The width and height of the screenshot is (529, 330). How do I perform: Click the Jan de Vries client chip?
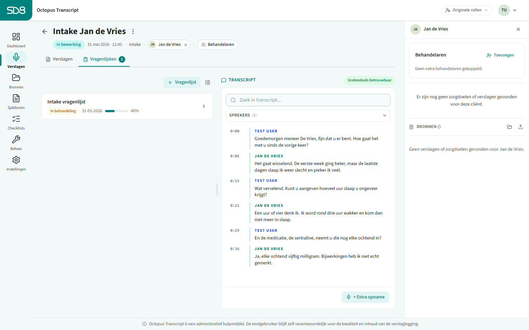(169, 45)
